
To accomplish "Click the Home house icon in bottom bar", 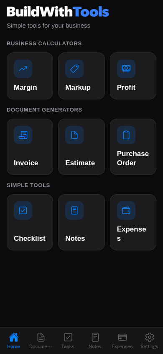I will point(13,337).
